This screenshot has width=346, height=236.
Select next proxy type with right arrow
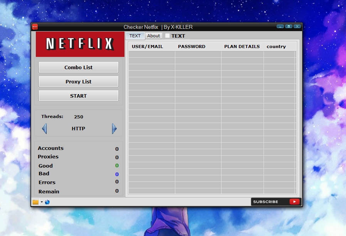(x=114, y=128)
